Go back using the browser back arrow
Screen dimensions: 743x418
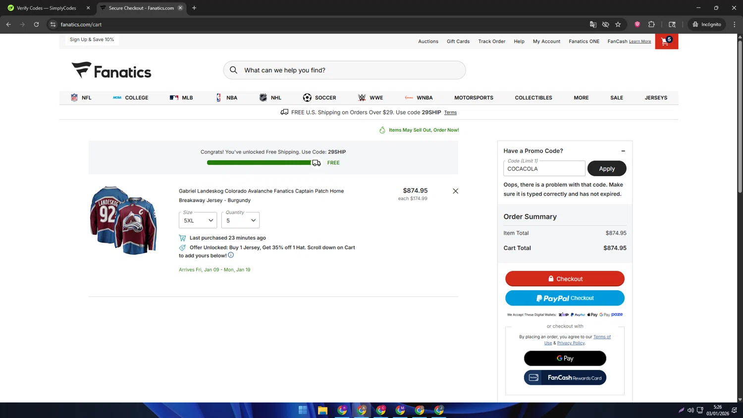(x=8, y=24)
